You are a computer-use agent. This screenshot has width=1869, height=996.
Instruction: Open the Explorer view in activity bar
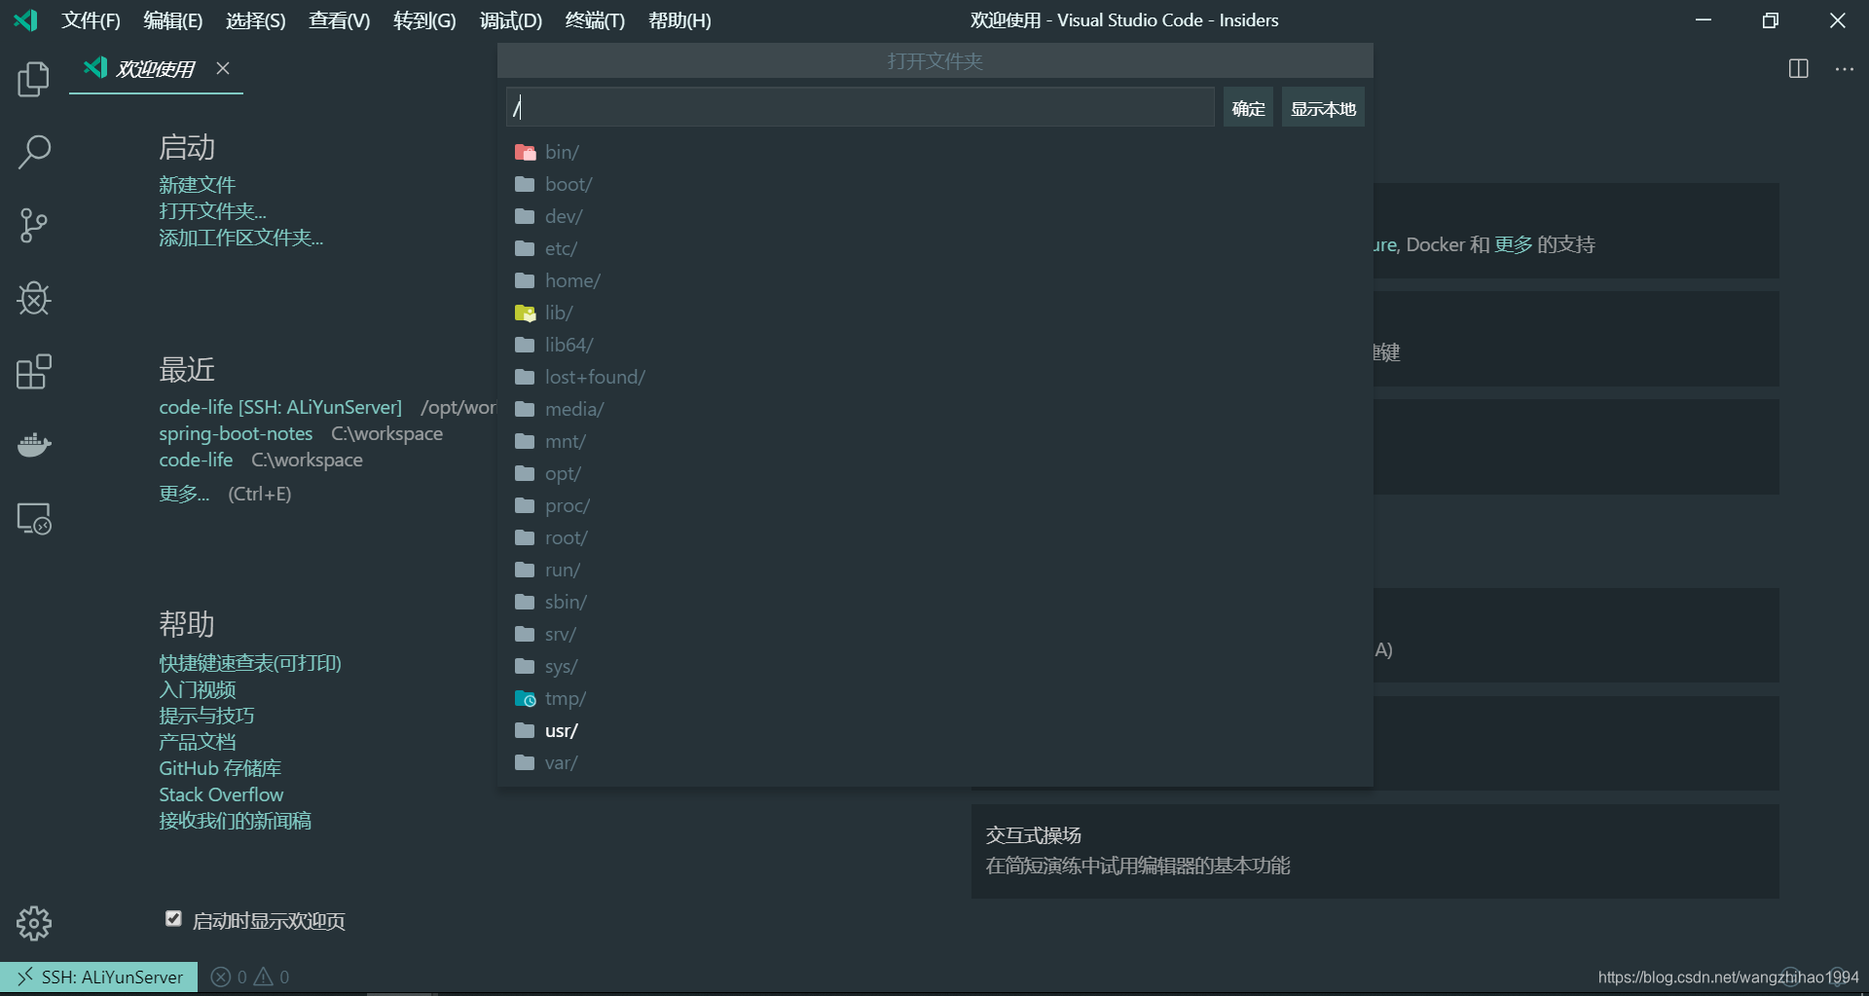click(34, 79)
